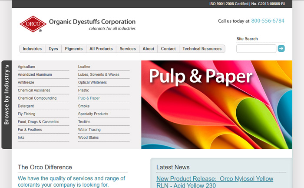This screenshot has height=188, width=304.
Task: Click the Pulp & Paper banner image
Action: coord(217,105)
